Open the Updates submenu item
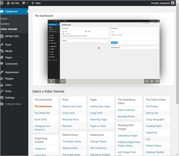This screenshot has height=156, width=179. pos(5,24)
